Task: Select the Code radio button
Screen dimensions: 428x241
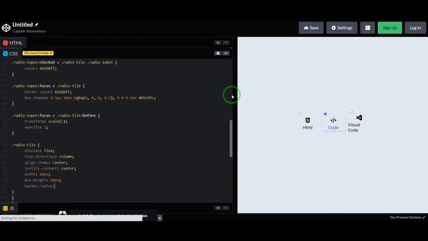Action: pos(325,114)
